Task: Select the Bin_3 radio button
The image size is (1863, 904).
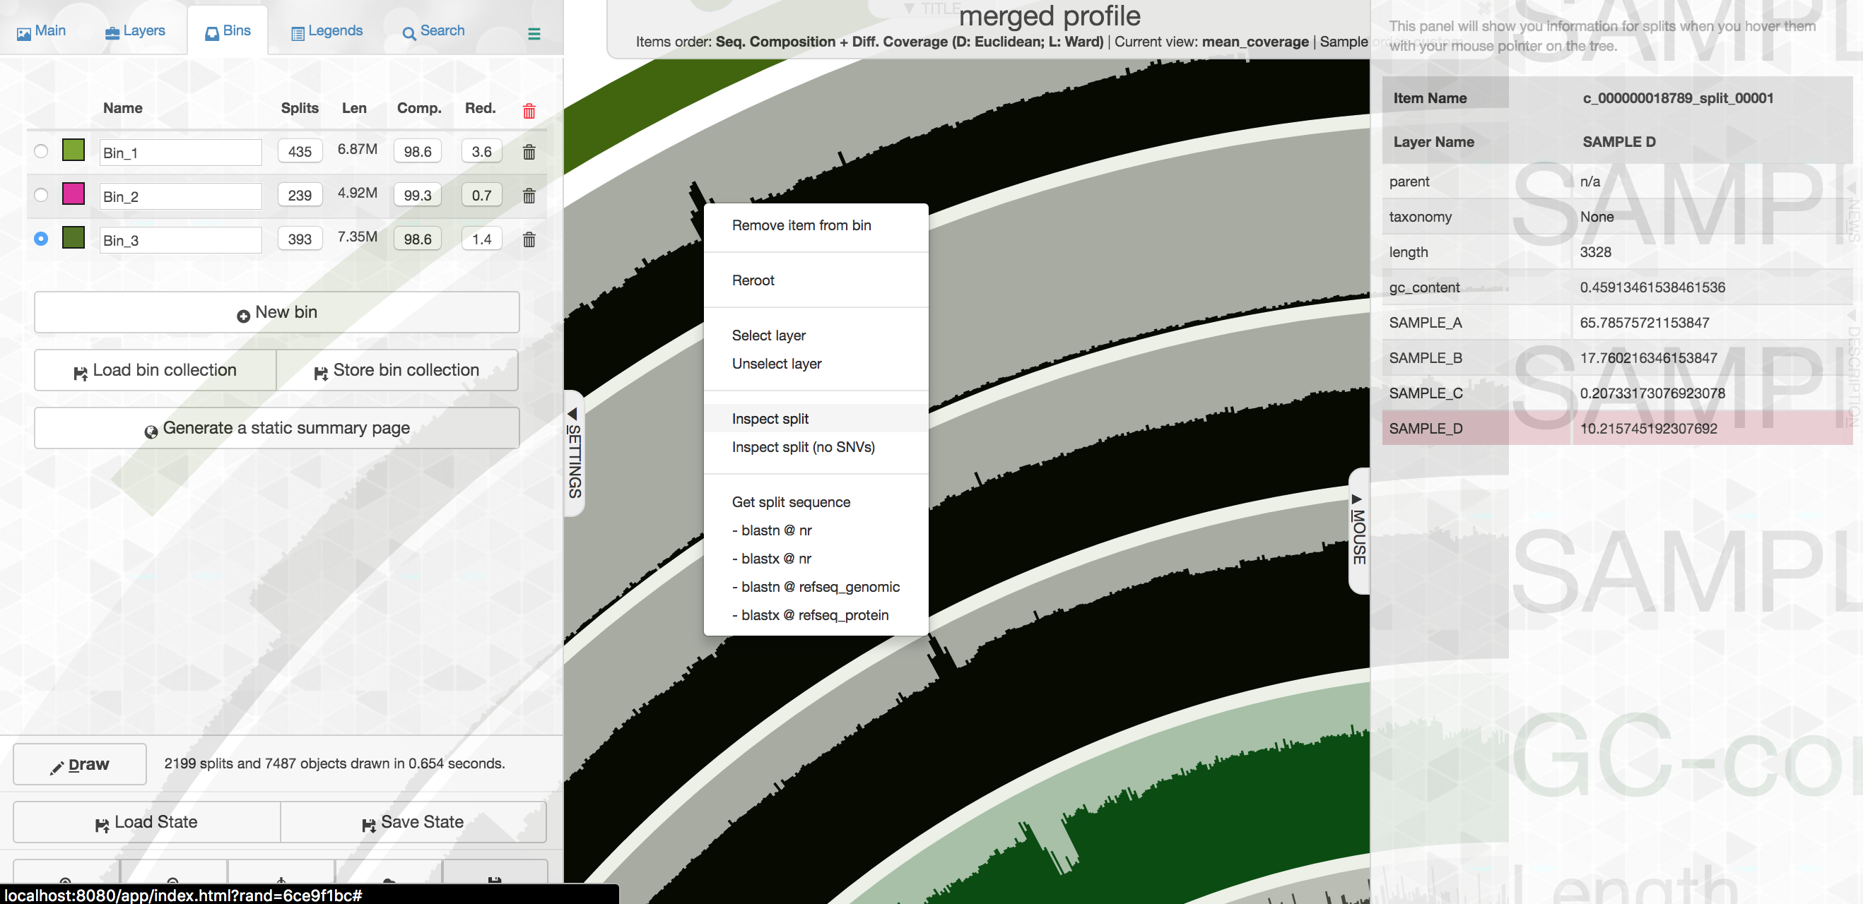Action: click(x=41, y=239)
